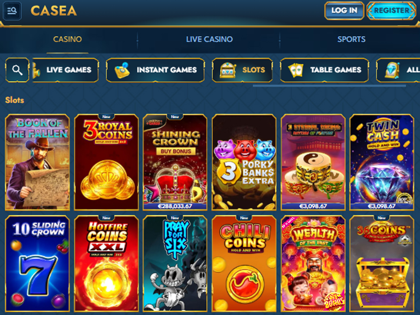Click the magnifying glass search icon

pyautogui.click(x=17, y=70)
